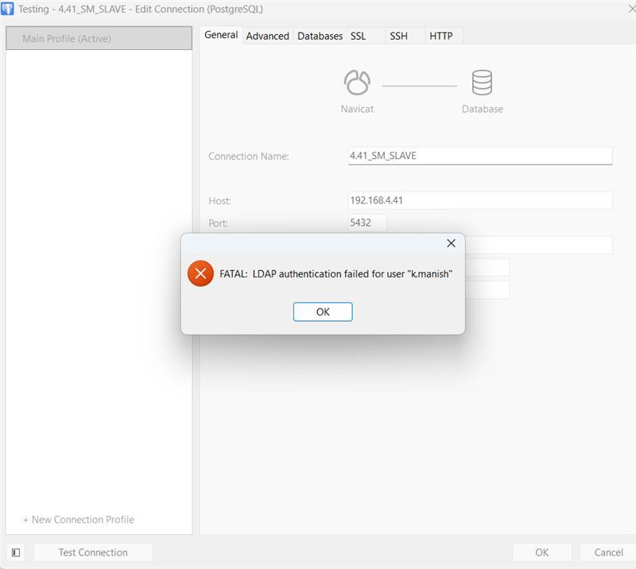Viewport: 636px width, 569px height.
Task: Close the Edit Connection window
Action: [631, 9]
